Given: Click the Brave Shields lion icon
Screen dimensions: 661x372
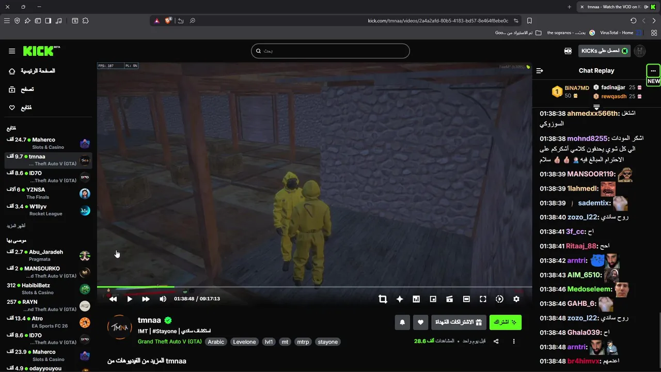Looking at the screenshot, I should 168,21.
